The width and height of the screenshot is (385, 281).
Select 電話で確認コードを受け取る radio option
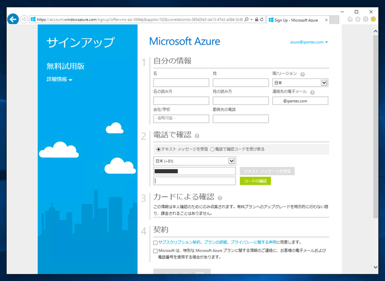coord(212,149)
